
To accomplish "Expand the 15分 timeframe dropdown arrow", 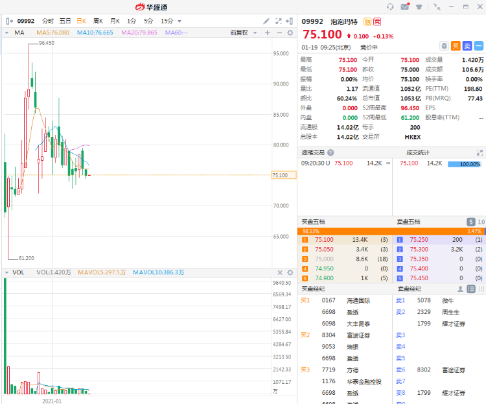I will click(x=179, y=21).
